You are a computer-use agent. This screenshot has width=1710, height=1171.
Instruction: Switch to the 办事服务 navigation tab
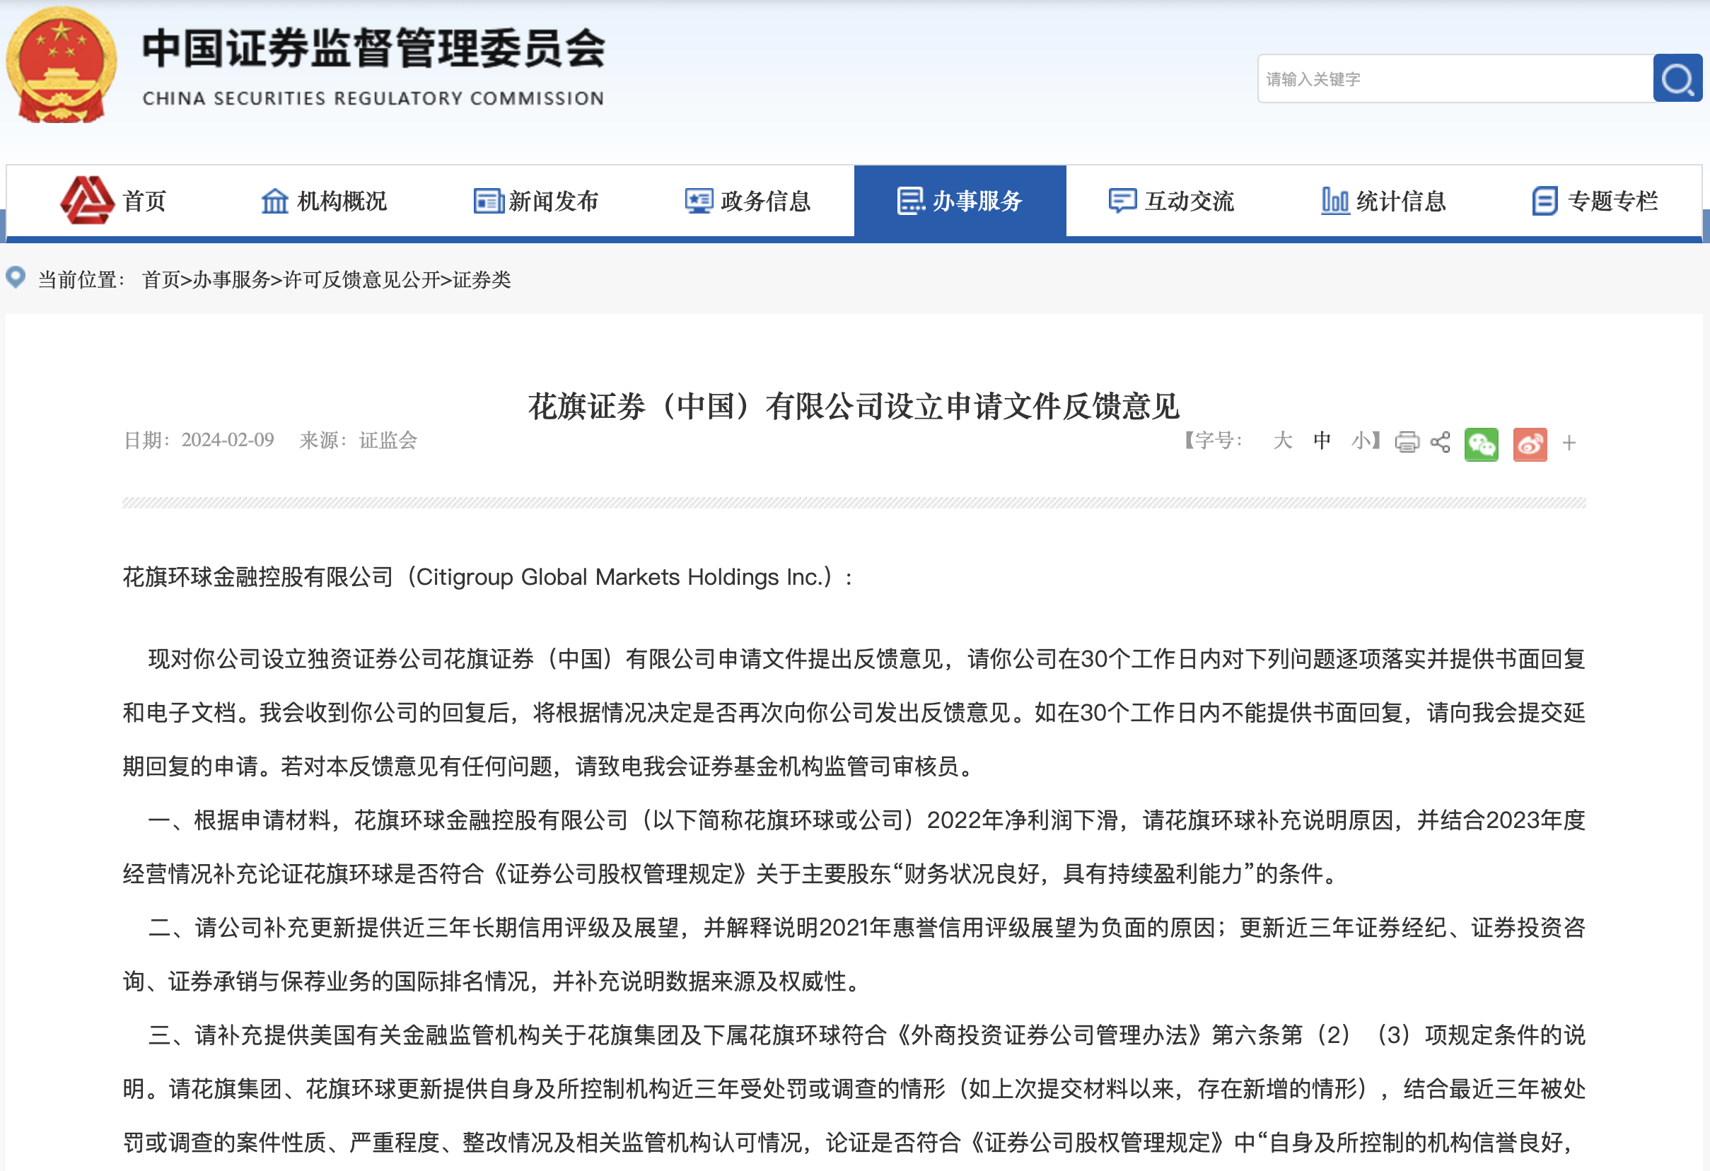pos(959,201)
